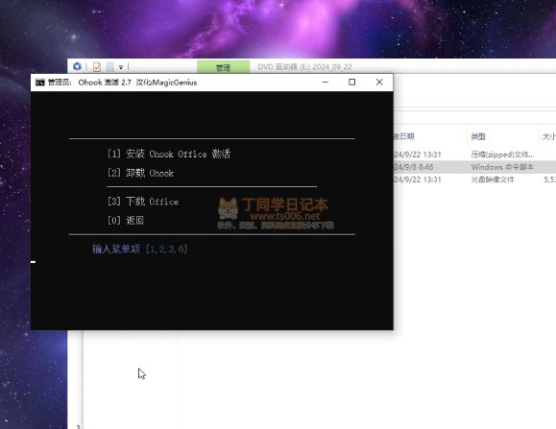Click the New Folder quick access icon
The height and width of the screenshot is (429, 556).
coord(110,66)
